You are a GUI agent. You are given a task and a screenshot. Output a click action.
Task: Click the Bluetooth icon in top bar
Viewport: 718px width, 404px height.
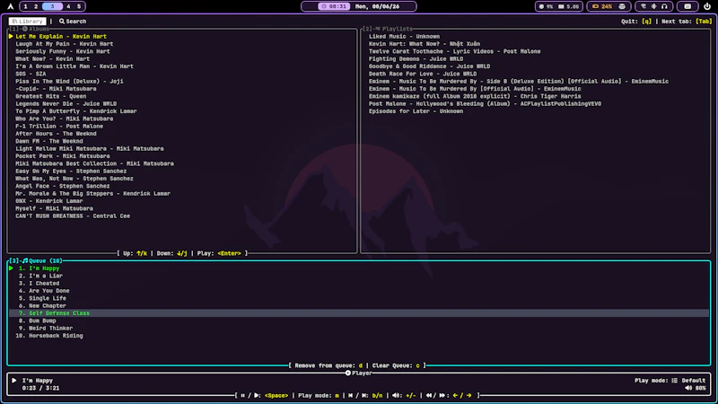coord(654,6)
